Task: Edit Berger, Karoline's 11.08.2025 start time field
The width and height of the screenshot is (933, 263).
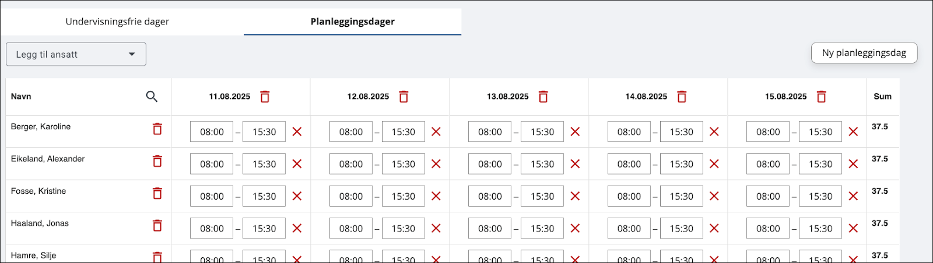Action: coord(212,132)
